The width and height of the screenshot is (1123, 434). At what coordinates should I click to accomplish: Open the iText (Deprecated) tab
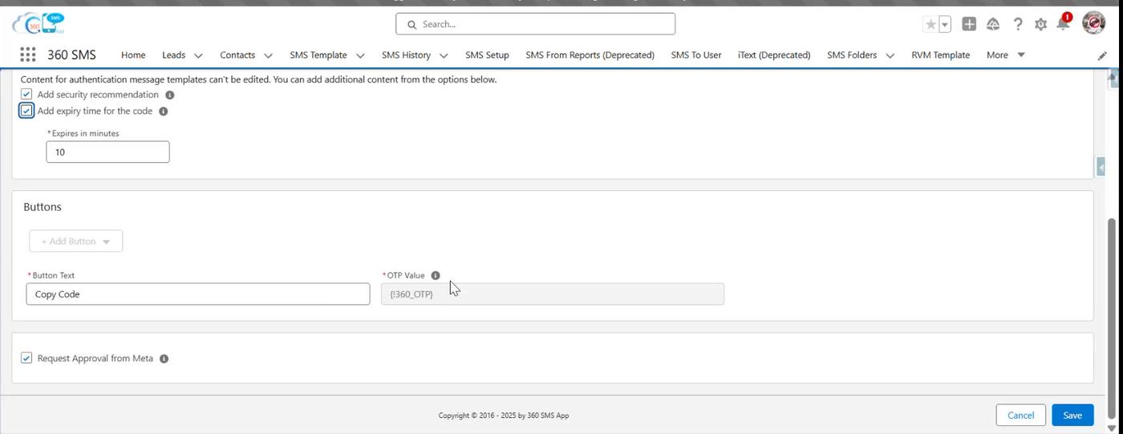point(774,55)
